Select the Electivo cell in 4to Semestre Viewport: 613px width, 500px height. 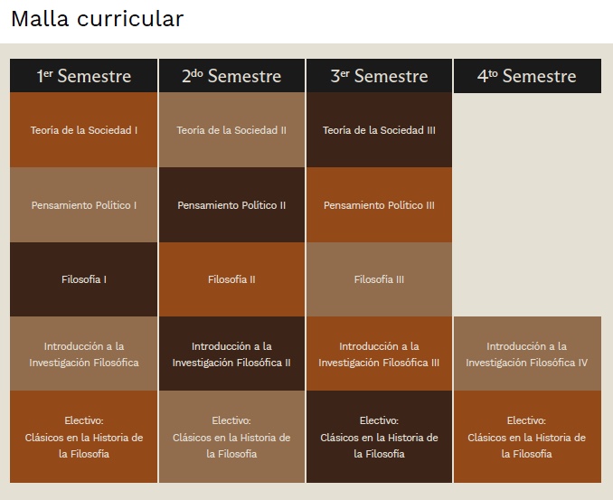pyautogui.click(x=527, y=437)
